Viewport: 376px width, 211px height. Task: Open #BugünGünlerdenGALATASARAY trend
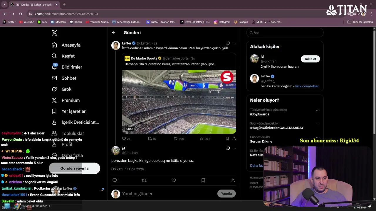coord(277,128)
